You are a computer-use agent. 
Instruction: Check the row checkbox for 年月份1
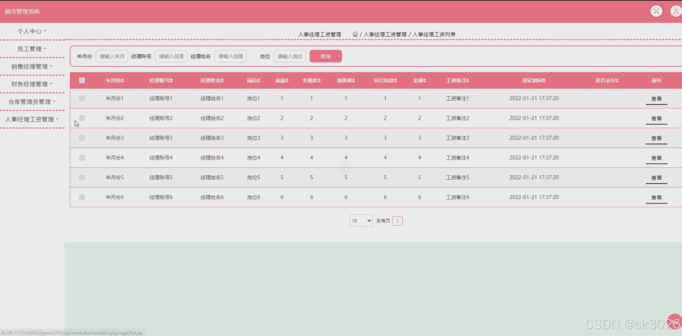coord(82,98)
